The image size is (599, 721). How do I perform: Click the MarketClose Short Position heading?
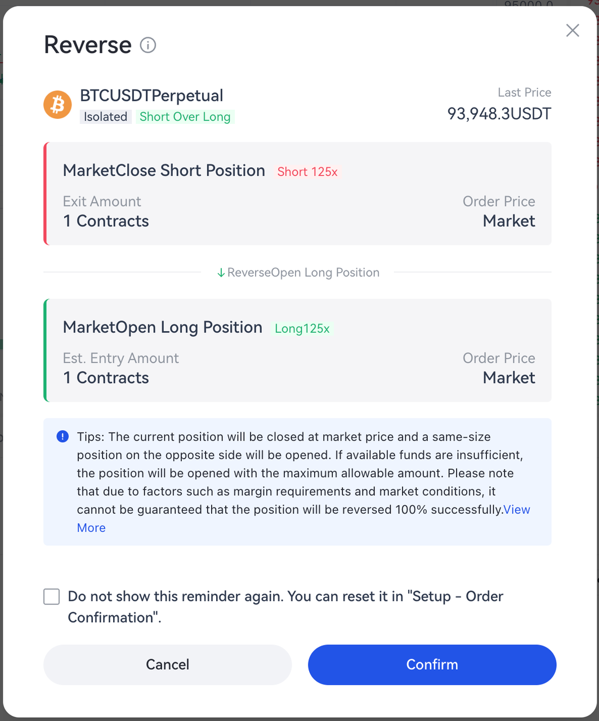[x=164, y=171]
